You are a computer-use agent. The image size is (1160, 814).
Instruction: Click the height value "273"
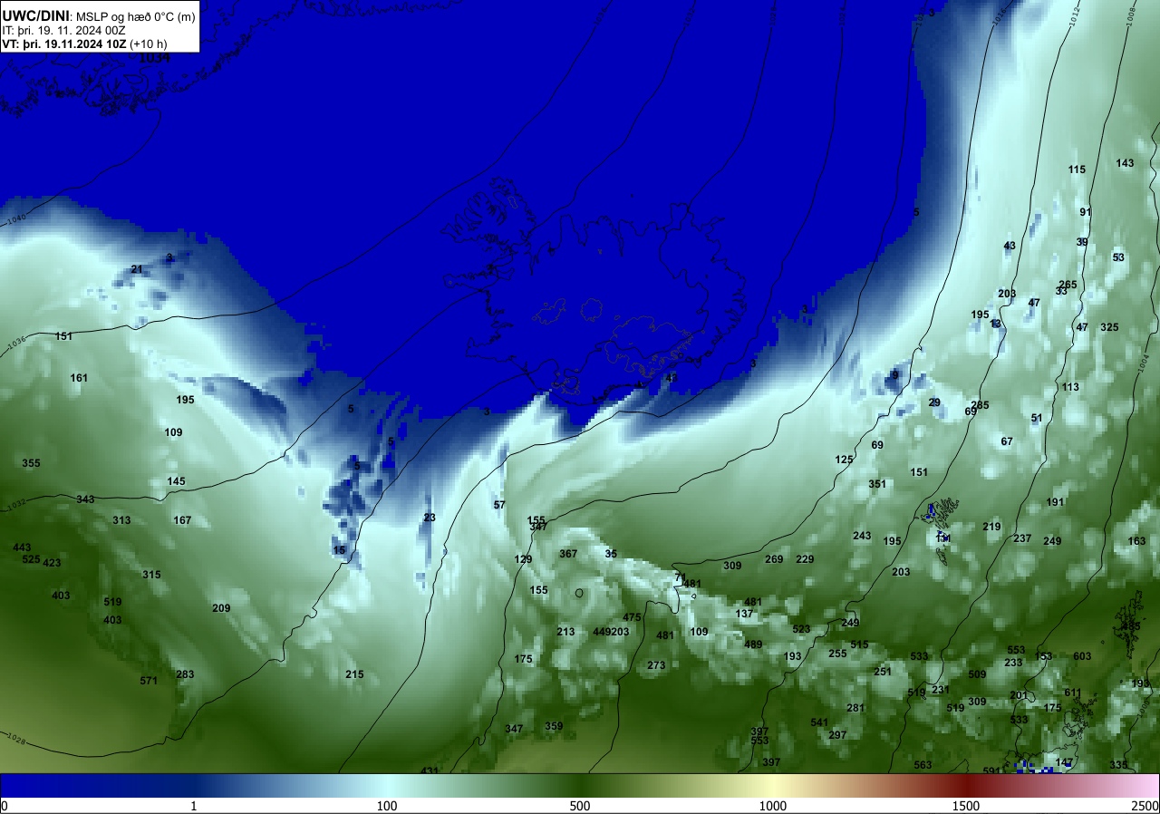pyautogui.click(x=656, y=665)
